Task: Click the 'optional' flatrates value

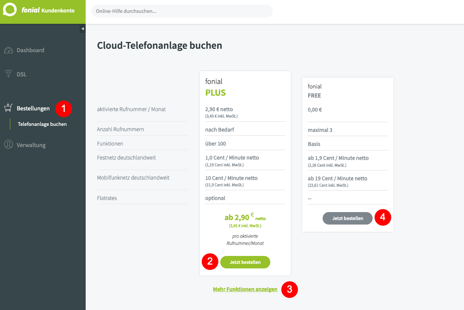Action: click(x=215, y=198)
